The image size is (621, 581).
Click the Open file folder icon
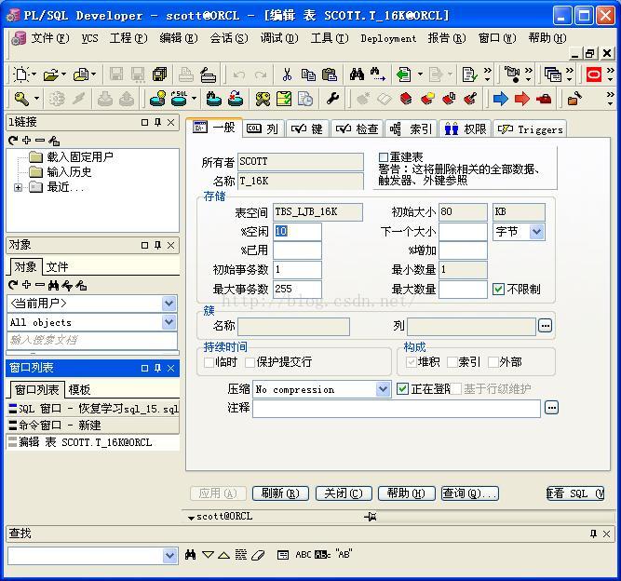click(50, 74)
